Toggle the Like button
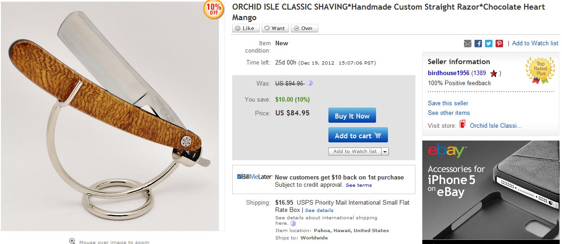The height and width of the screenshot is (244, 562). (x=245, y=28)
